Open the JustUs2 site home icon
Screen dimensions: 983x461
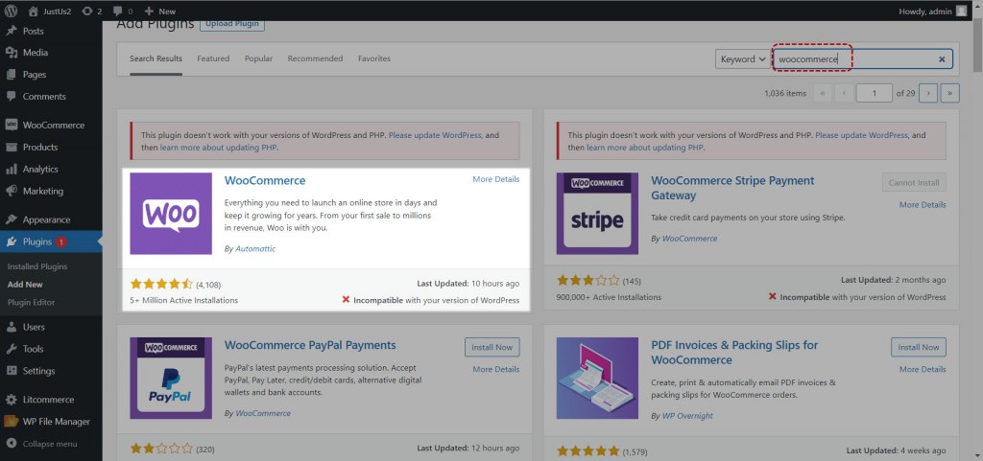[34, 12]
